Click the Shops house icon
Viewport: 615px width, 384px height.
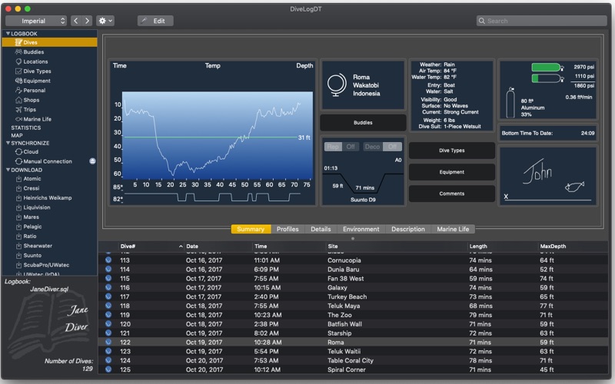(18, 100)
